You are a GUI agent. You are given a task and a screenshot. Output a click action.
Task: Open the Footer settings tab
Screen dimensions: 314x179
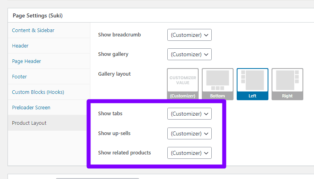[19, 76]
